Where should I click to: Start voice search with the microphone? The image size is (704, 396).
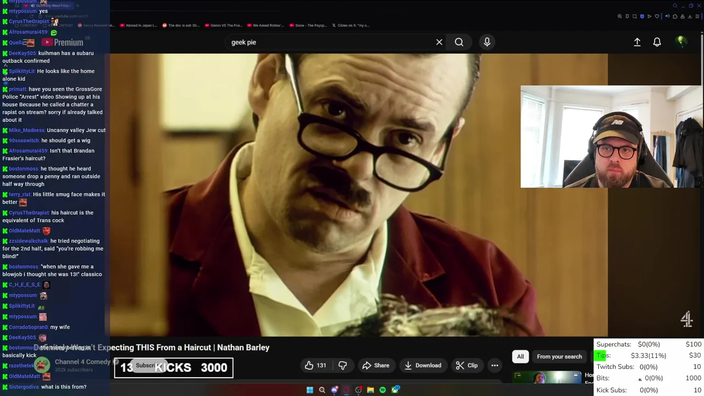point(487,42)
